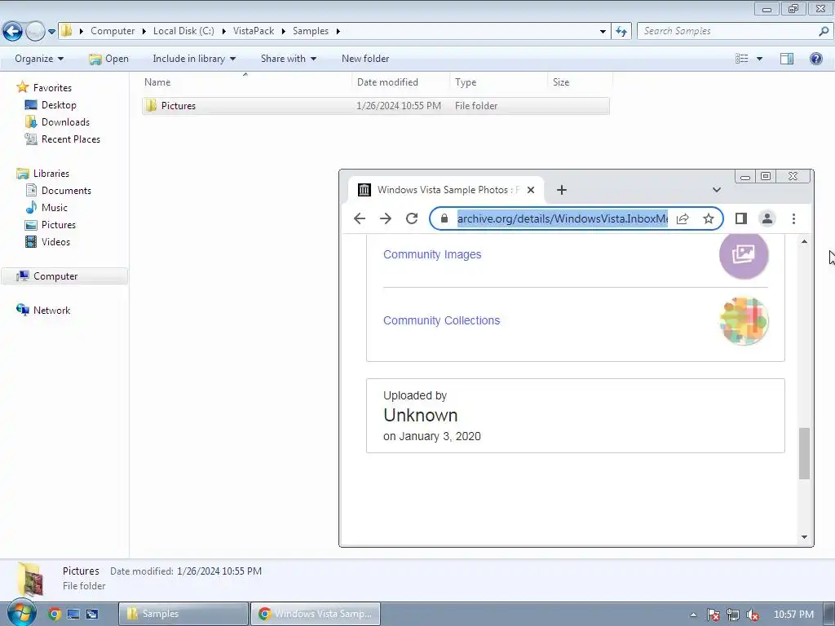View site information via the lock icon

(x=444, y=218)
